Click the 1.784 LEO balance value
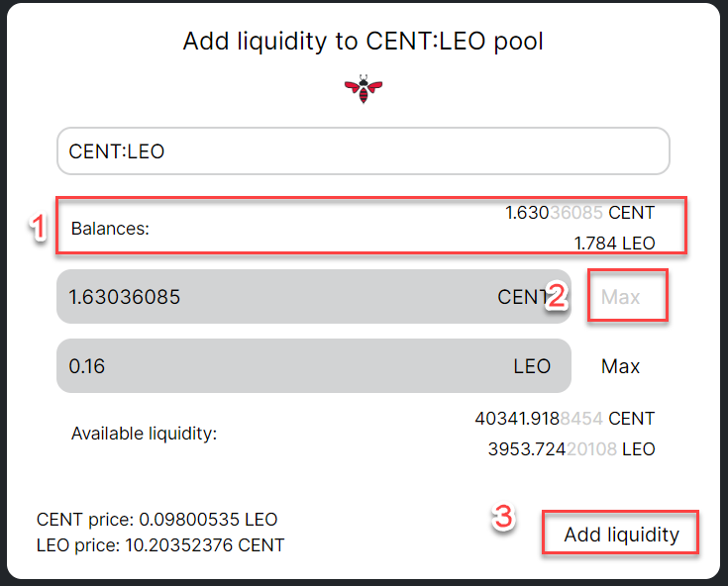The image size is (728, 586). coord(614,244)
